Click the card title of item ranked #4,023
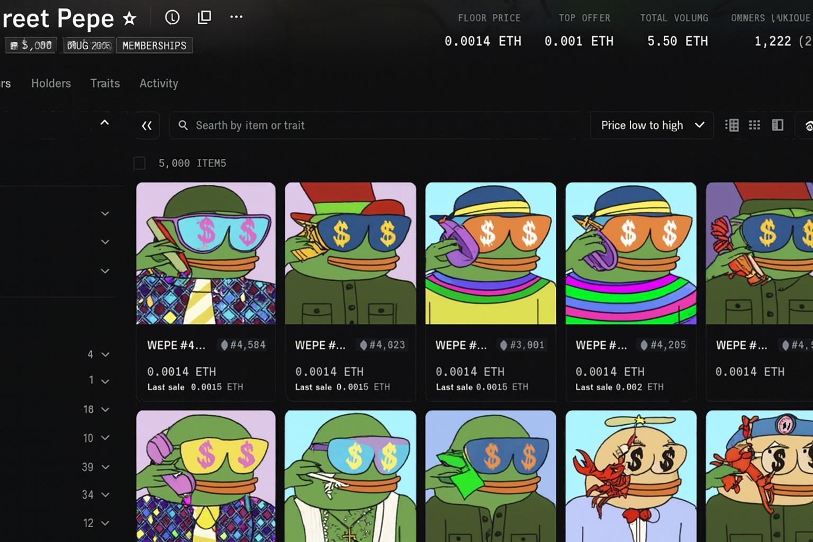The width and height of the screenshot is (813, 542). [x=320, y=345]
